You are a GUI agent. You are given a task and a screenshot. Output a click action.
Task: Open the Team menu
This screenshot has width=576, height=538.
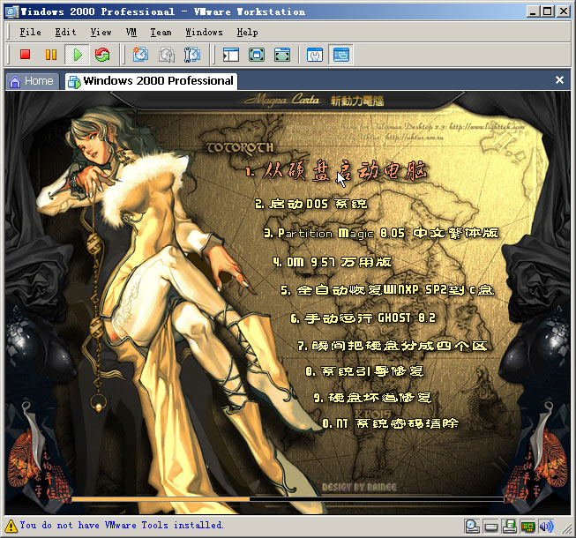(161, 33)
